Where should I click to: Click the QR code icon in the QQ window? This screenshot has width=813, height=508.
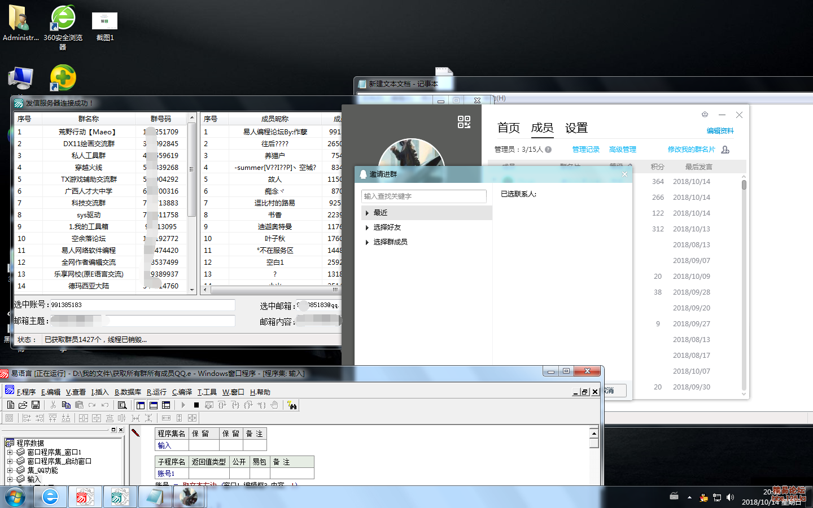[464, 123]
